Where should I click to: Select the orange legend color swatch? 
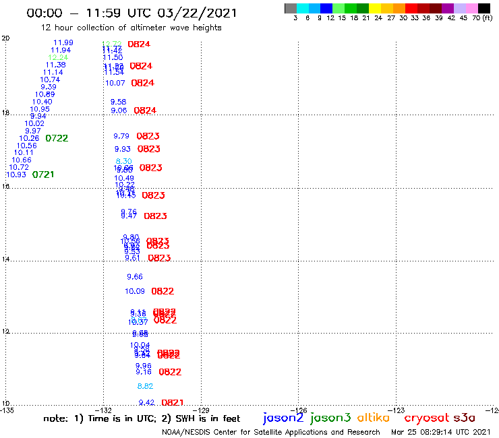click(399, 9)
